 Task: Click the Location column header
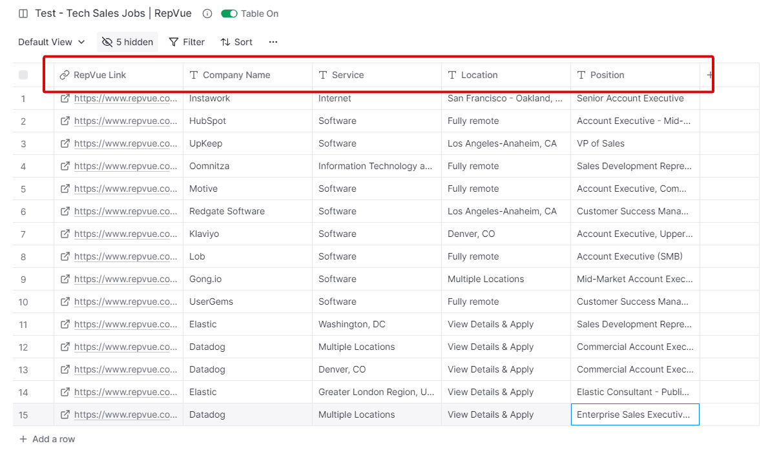click(506, 75)
